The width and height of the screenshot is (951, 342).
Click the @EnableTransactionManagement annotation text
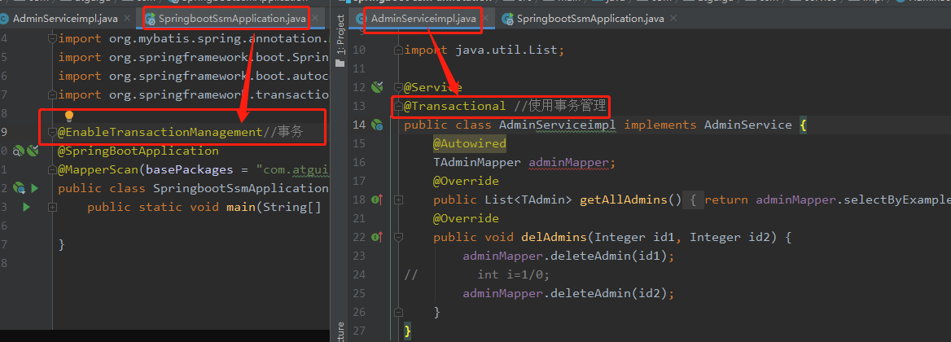tap(160, 132)
